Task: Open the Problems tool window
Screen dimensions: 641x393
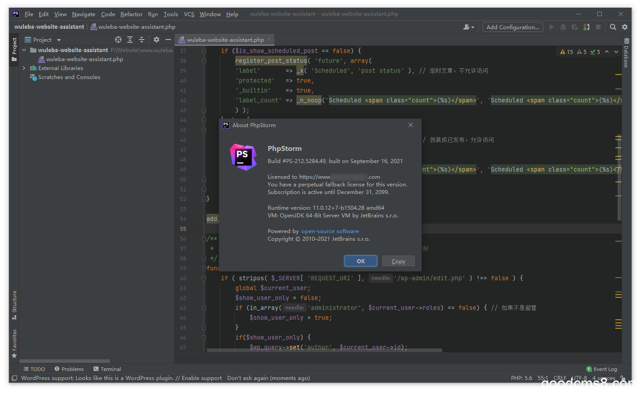Action: pos(69,369)
